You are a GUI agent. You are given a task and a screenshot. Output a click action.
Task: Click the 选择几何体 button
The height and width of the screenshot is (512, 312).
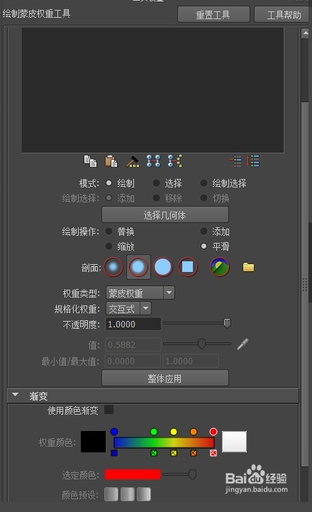click(165, 215)
